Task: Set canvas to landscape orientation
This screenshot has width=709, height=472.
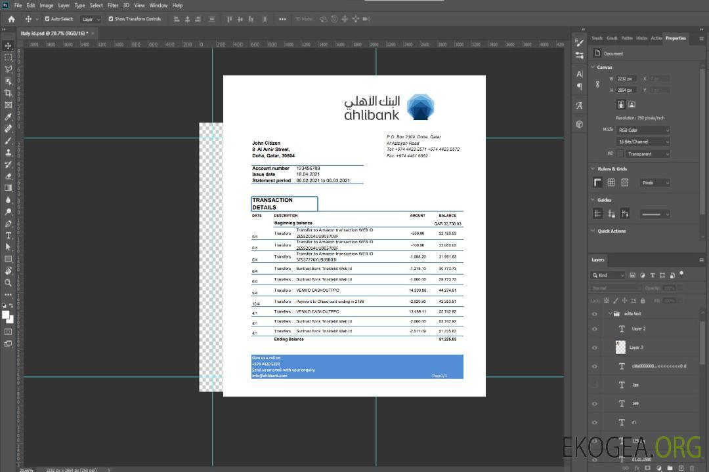Action: [632, 104]
